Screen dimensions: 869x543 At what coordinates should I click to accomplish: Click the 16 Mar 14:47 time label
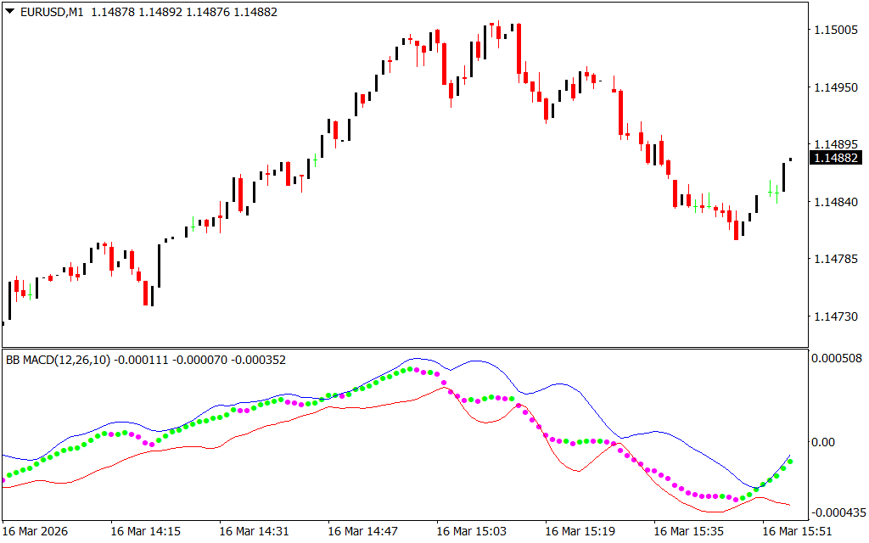pos(362,531)
